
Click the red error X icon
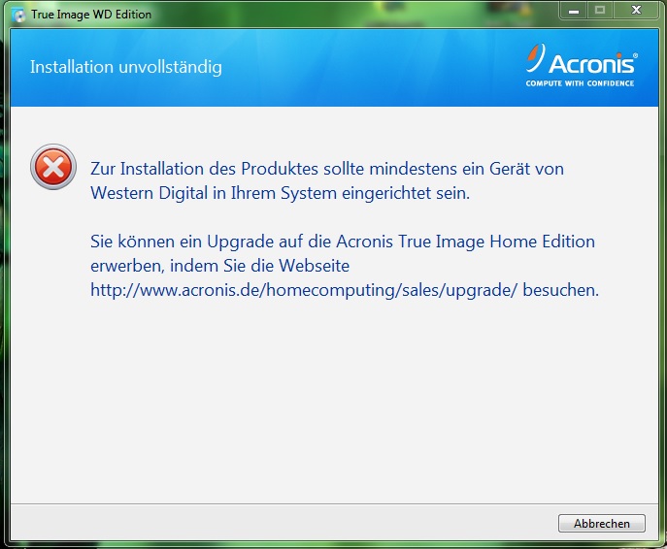(x=53, y=167)
